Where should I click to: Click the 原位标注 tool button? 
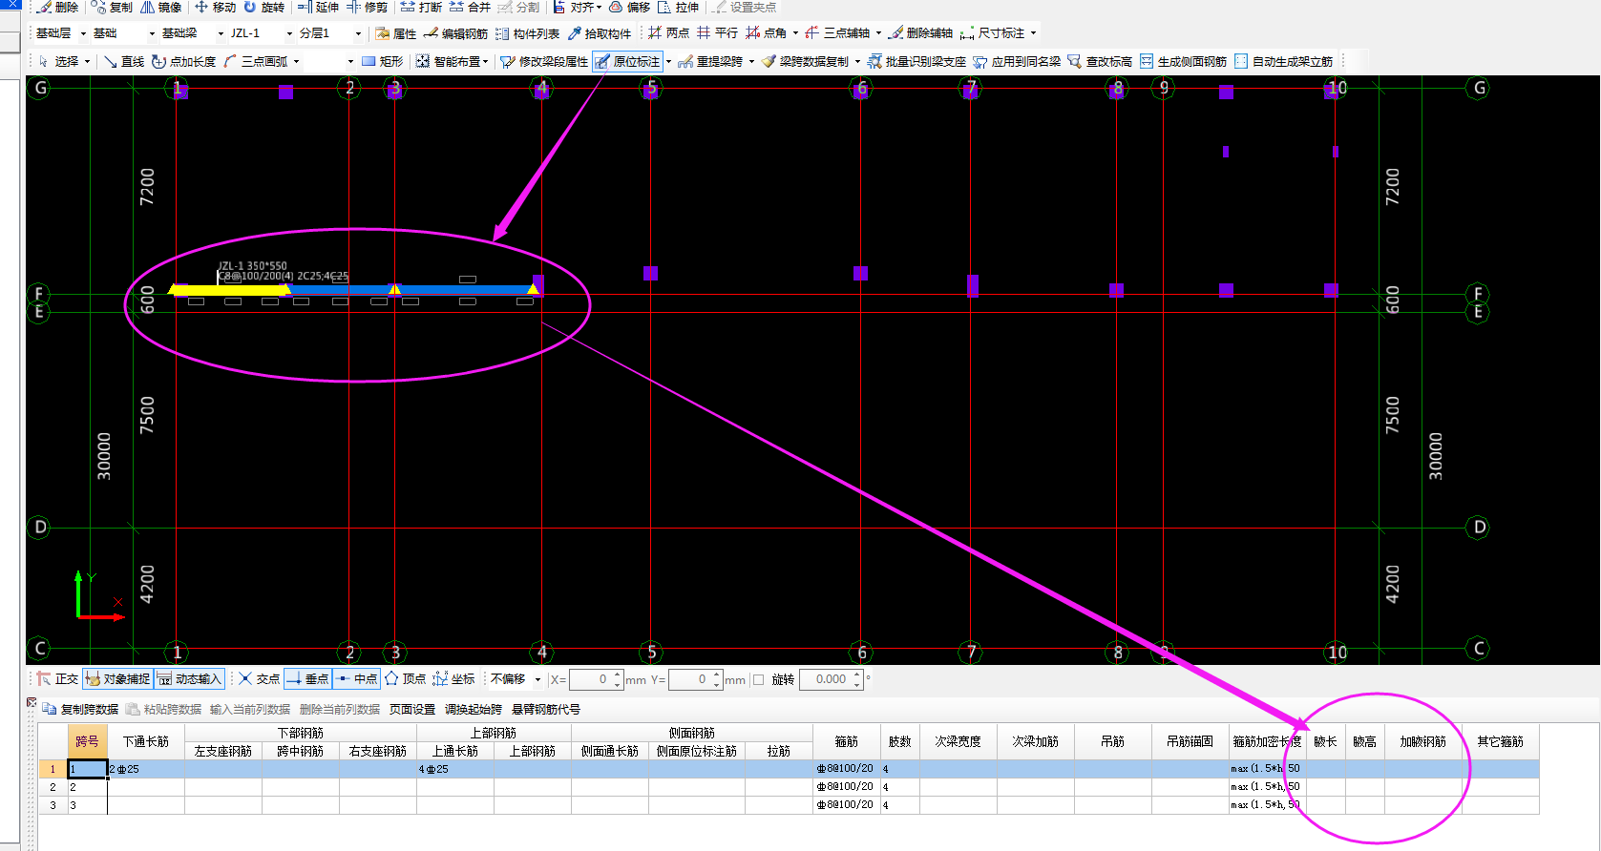click(x=627, y=61)
